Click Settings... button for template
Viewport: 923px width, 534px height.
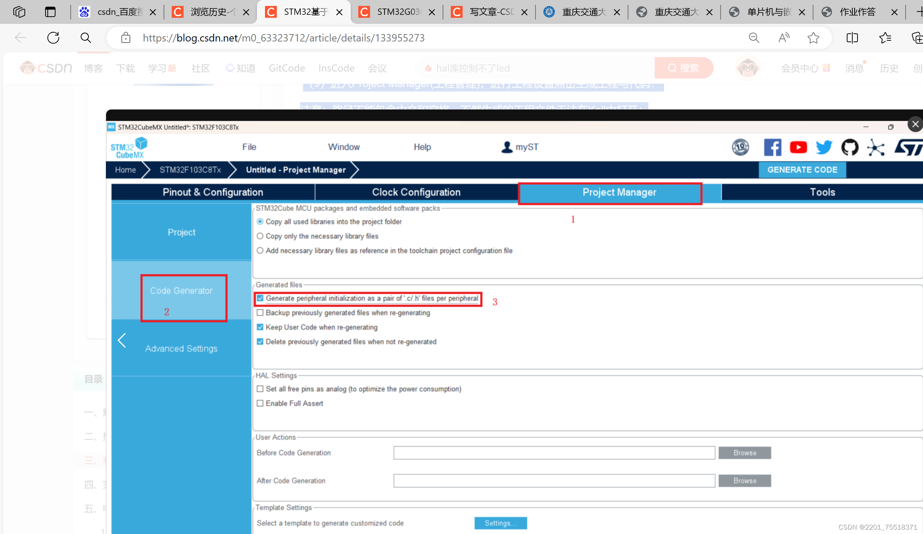click(500, 523)
